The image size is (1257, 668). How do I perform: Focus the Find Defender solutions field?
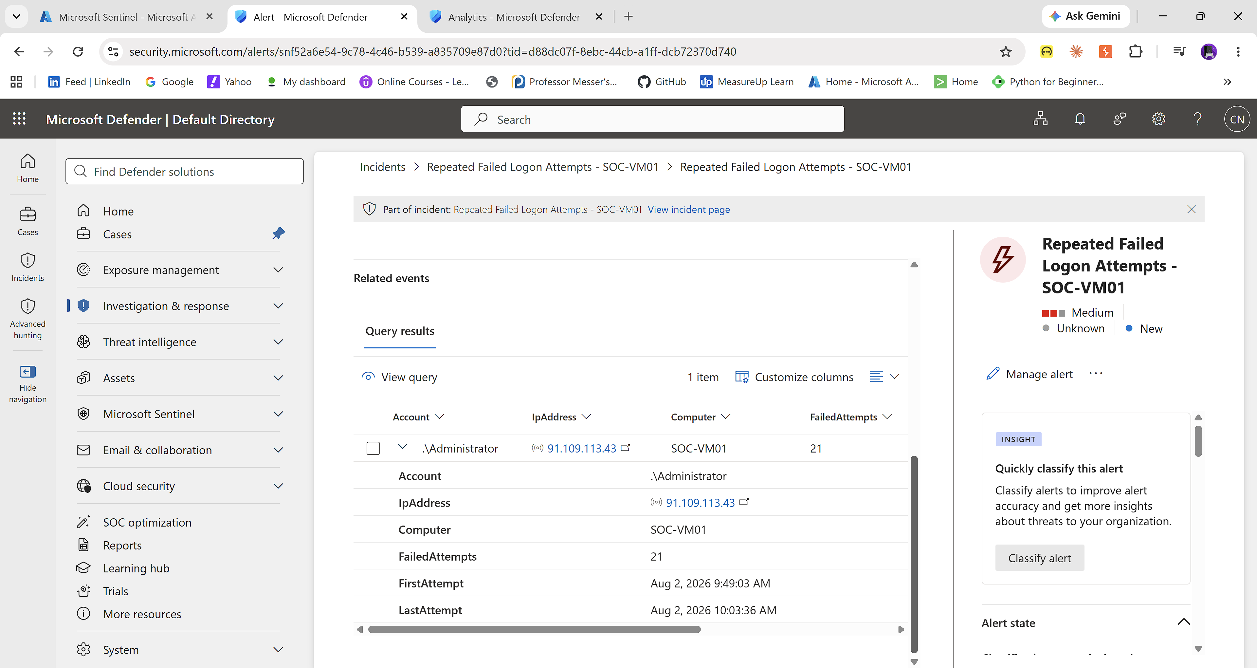[184, 171]
